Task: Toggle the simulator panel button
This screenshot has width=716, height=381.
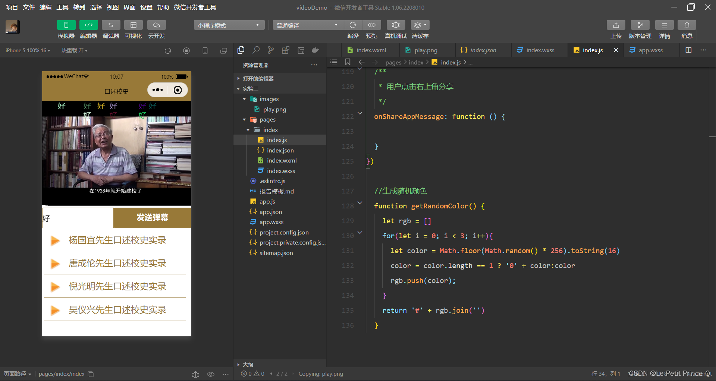Action: coord(66,25)
